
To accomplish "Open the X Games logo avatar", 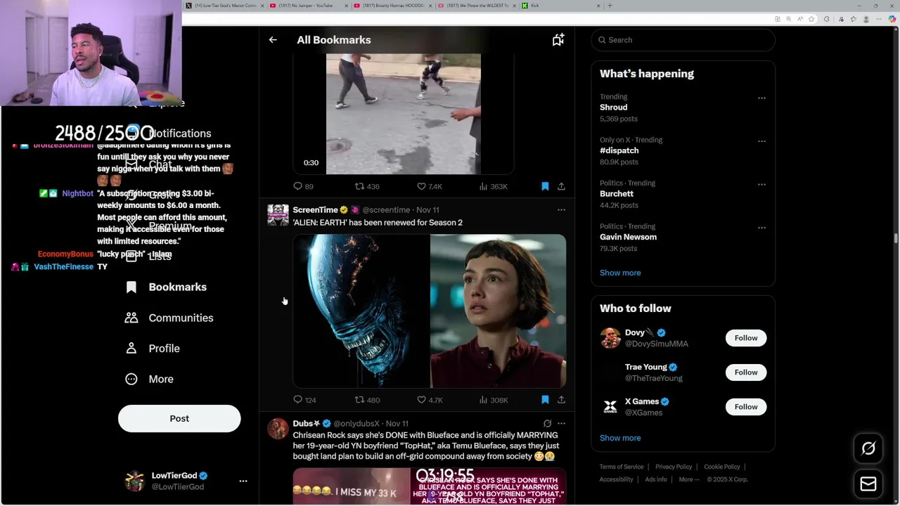I will tap(610, 407).
